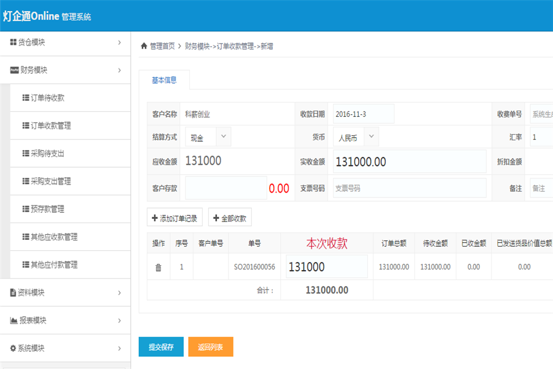
Task: Go to 管理首页 breadcrumb link
Action: (x=162, y=46)
